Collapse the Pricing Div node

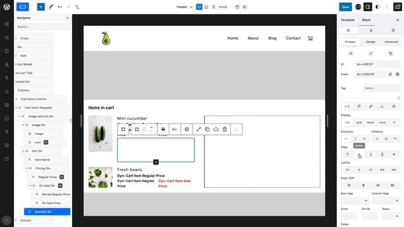pos(27,168)
